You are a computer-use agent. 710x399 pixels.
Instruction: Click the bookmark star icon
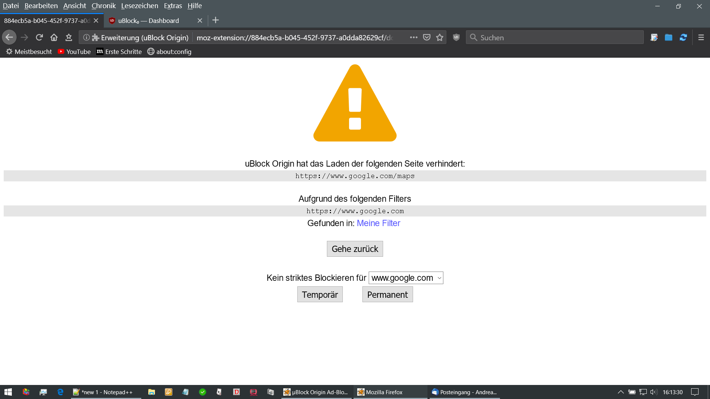[440, 37]
